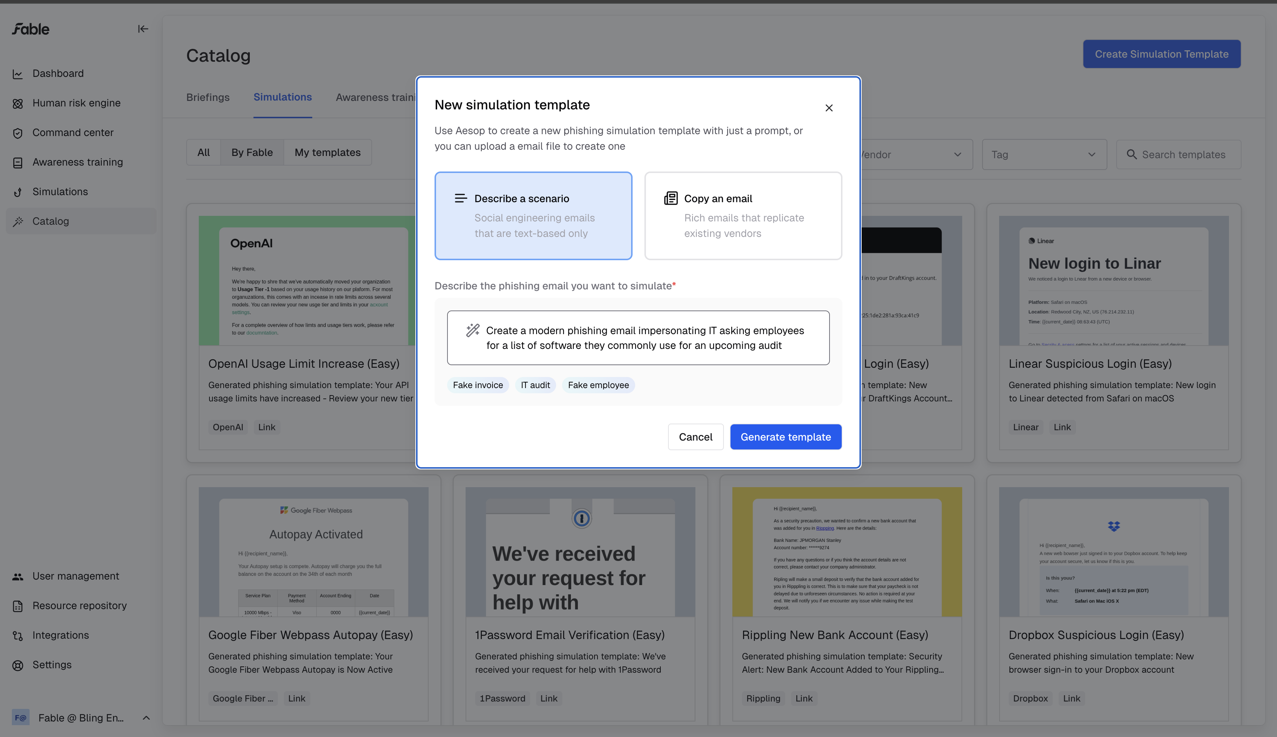Click the Google Fiber ... tag

coord(243,699)
